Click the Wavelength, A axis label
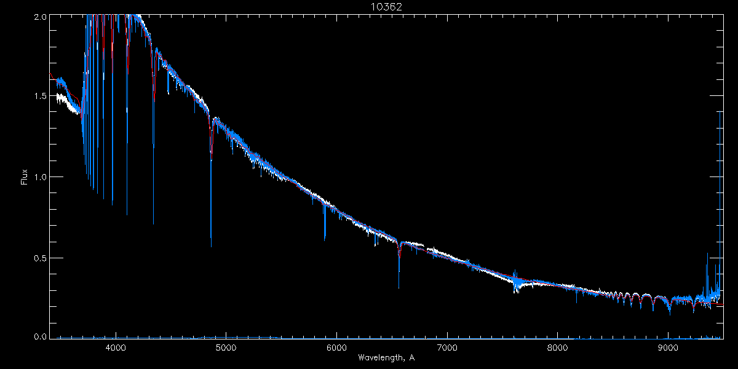 (386, 357)
